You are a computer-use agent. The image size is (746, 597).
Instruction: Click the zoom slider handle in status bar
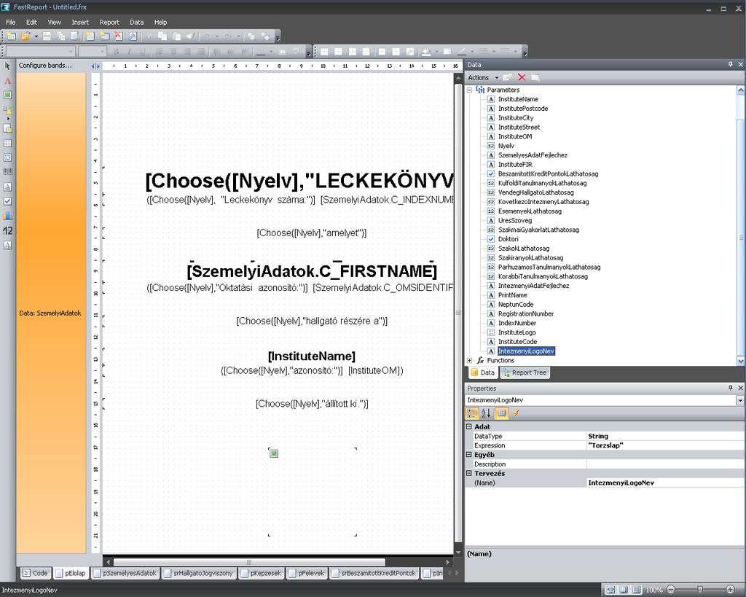[700, 590]
